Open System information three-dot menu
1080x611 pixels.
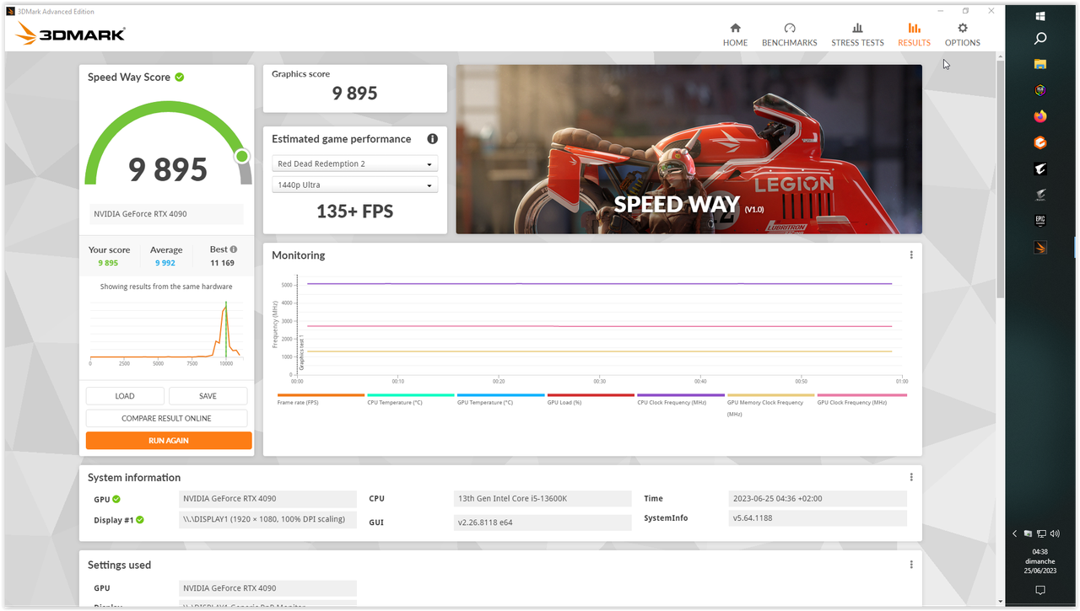tap(911, 477)
